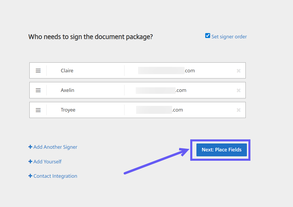The image size is (293, 207).
Task: Click the plus icon next to Contact Integration
Action: pos(30,176)
